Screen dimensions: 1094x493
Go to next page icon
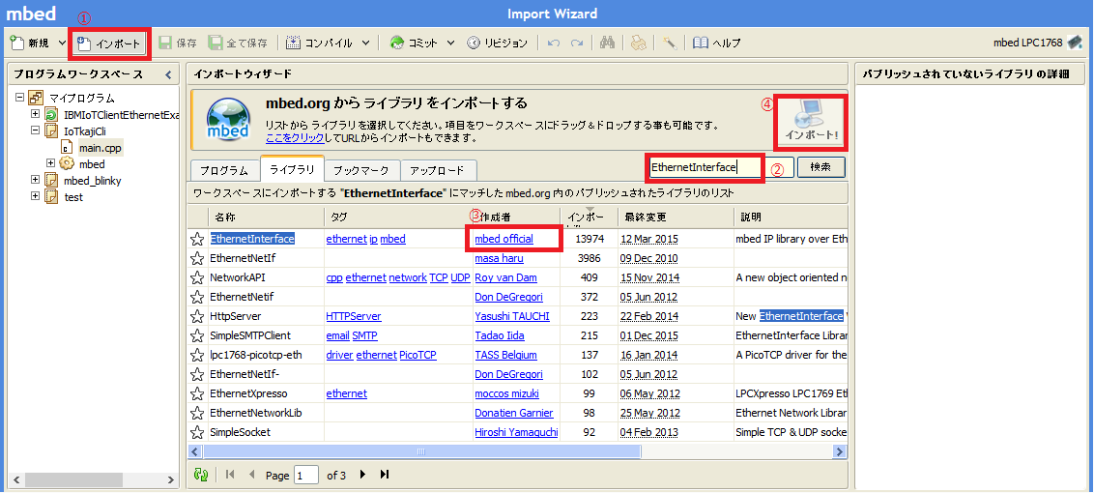[x=362, y=475]
